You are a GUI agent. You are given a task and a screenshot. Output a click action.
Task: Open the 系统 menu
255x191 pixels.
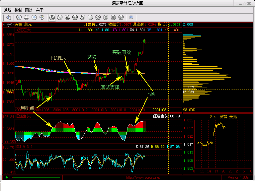(x=8, y=10)
